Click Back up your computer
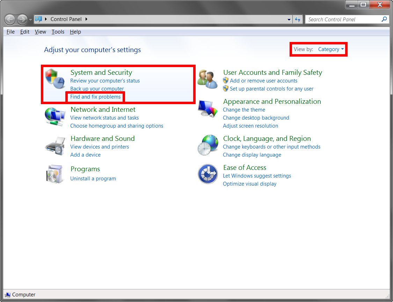Screen dimensions: 393x302 [97, 89]
